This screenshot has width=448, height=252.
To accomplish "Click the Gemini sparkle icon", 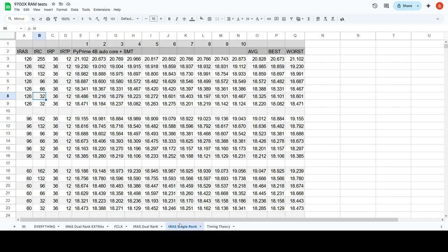I will [x=428, y=6].
